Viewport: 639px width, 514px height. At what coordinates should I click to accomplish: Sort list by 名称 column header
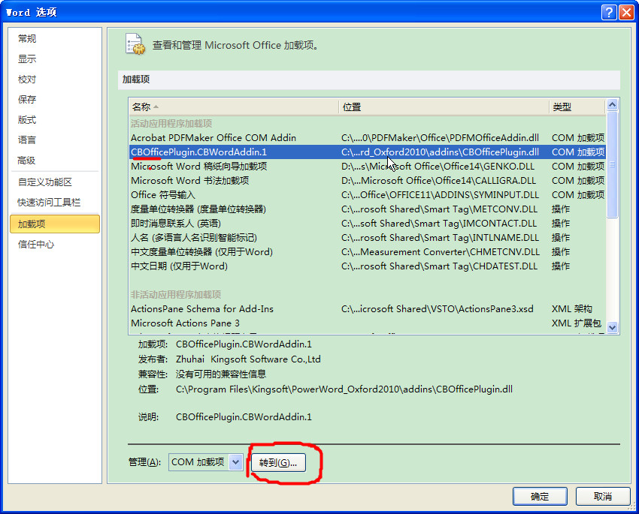233,107
